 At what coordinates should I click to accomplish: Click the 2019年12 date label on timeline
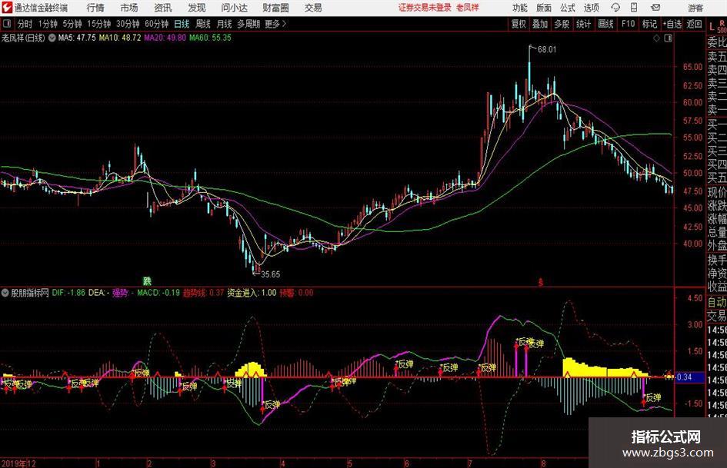click(18, 463)
